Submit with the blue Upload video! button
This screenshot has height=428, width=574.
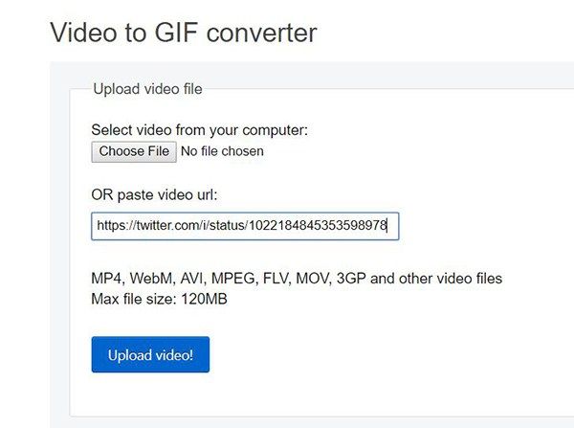click(x=150, y=354)
